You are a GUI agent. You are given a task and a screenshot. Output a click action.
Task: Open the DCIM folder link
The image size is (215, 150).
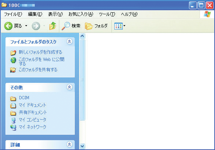pos(24,98)
